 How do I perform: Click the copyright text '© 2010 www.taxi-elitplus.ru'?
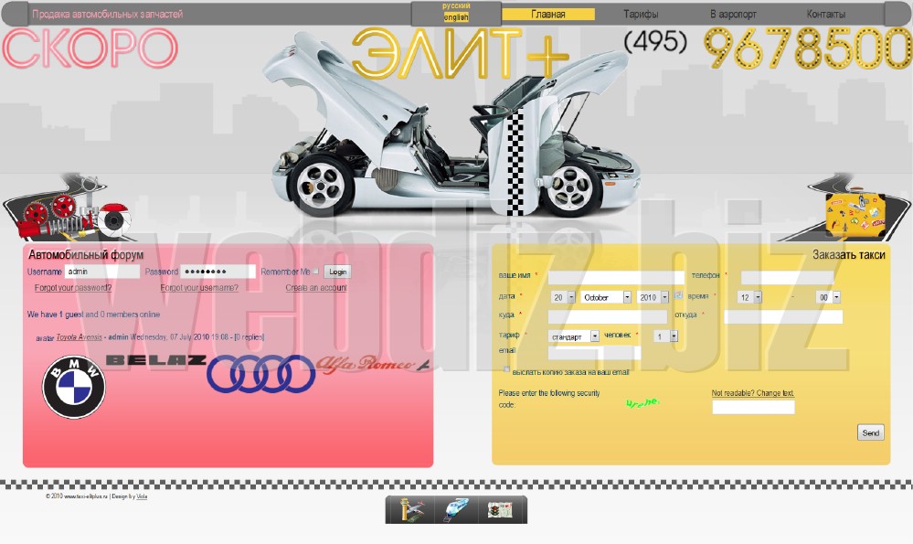[x=77, y=496]
